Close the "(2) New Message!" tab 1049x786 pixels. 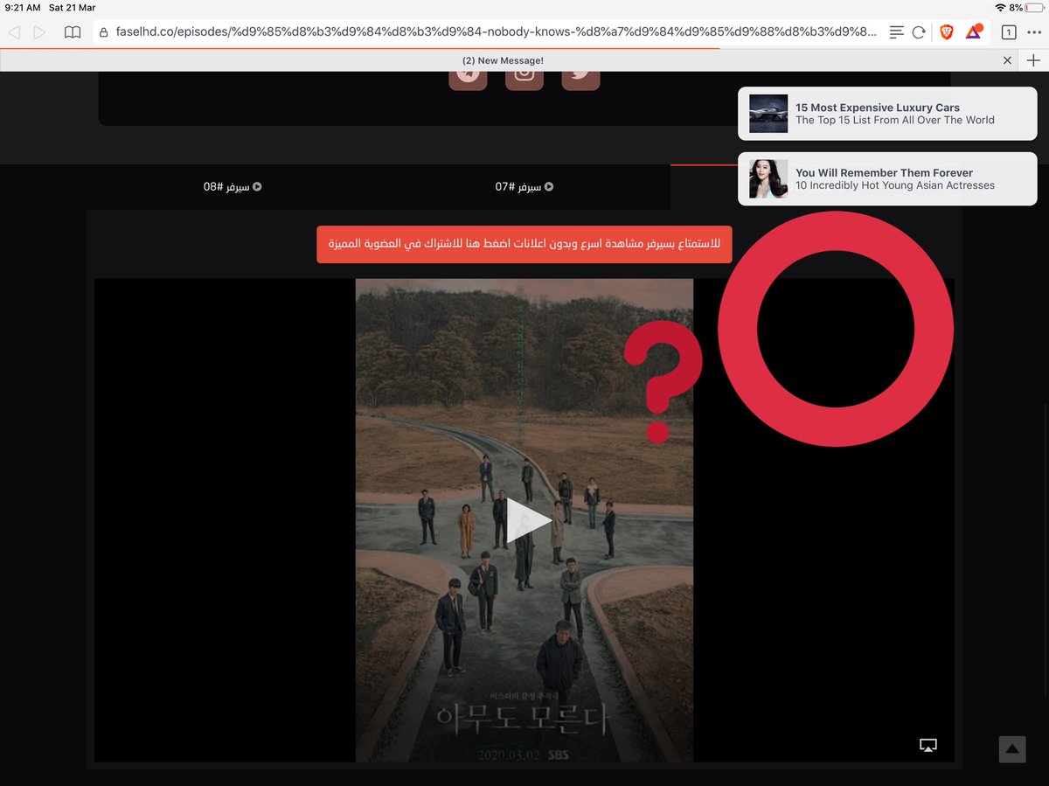click(x=1007, y=60)
